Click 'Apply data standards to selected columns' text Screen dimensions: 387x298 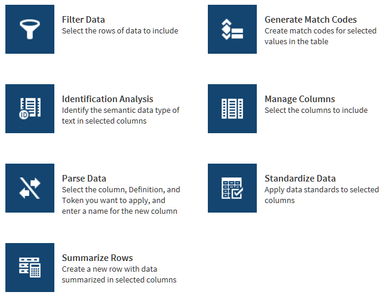321,195
